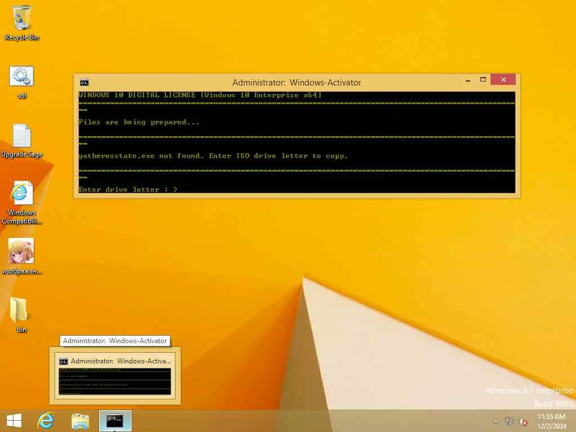Viewport: 576px width, 432px height.
Task: Maximize the Windows-Activator window
Action: click(x=483, y=80)
